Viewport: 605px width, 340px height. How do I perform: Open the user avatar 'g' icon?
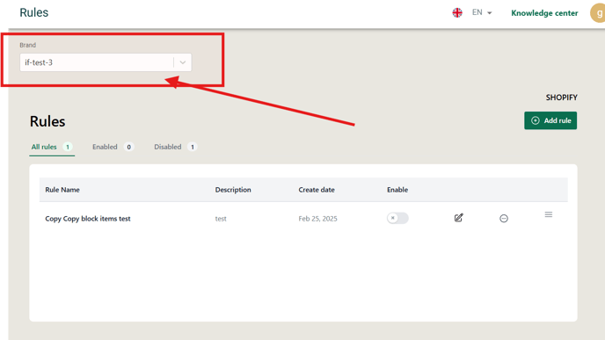click(598, 12)
